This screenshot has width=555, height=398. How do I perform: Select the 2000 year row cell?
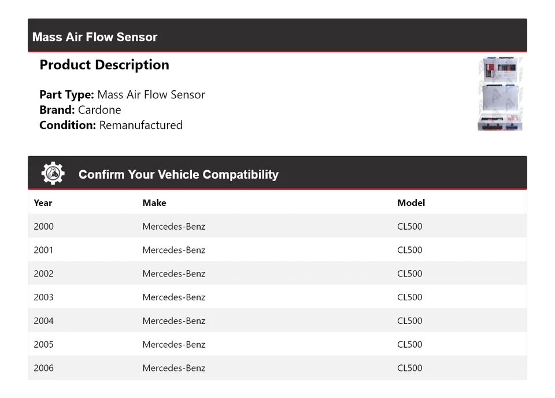pyautogui.click(x=43, y=226)
